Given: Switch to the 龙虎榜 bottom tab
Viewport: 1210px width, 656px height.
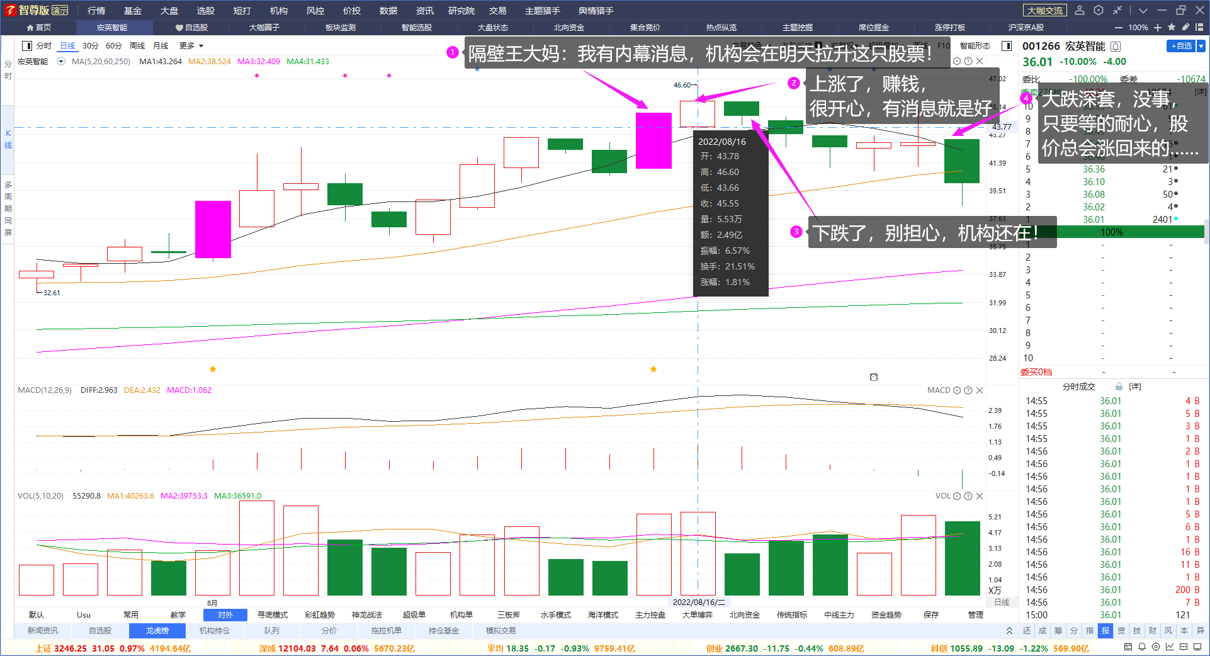Looking at the screenshot, I should (157, 631).
